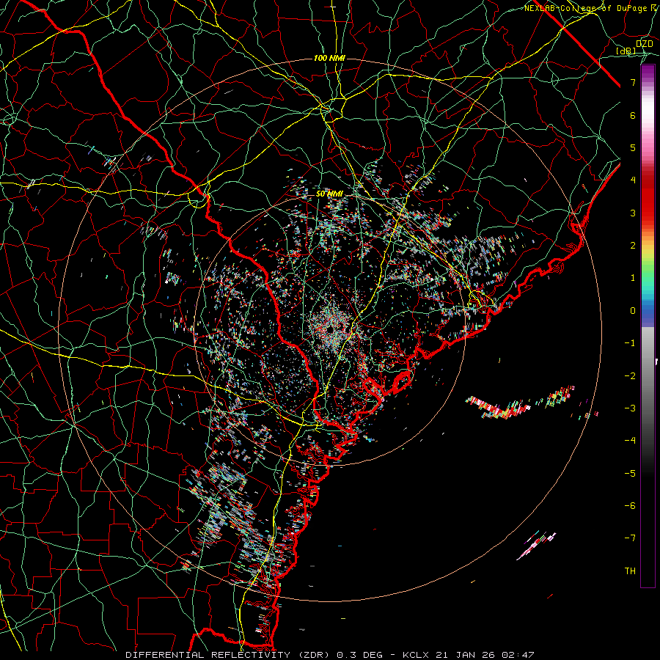Click the "TH" label on the scale
660x660 pixels.
click(630, 571)
